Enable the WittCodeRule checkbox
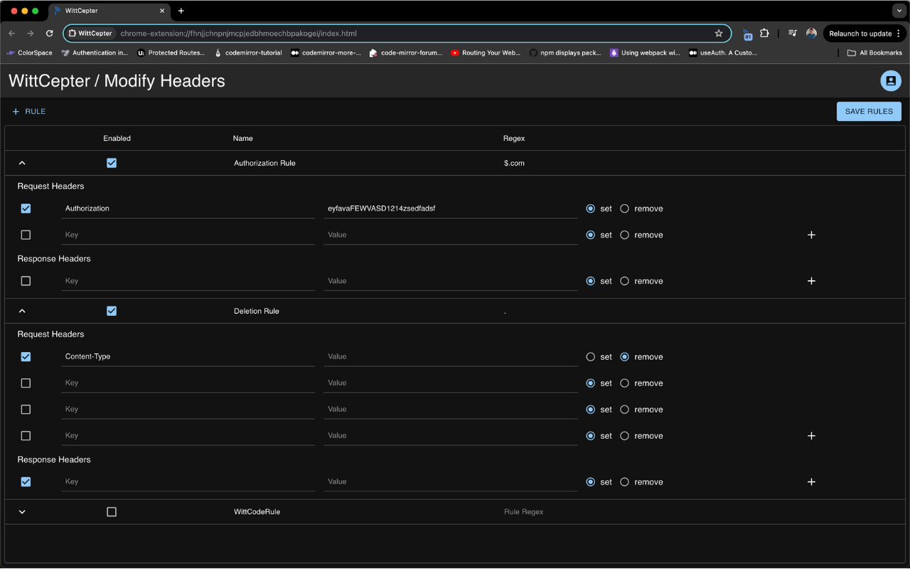 click(x=112, y=512)
